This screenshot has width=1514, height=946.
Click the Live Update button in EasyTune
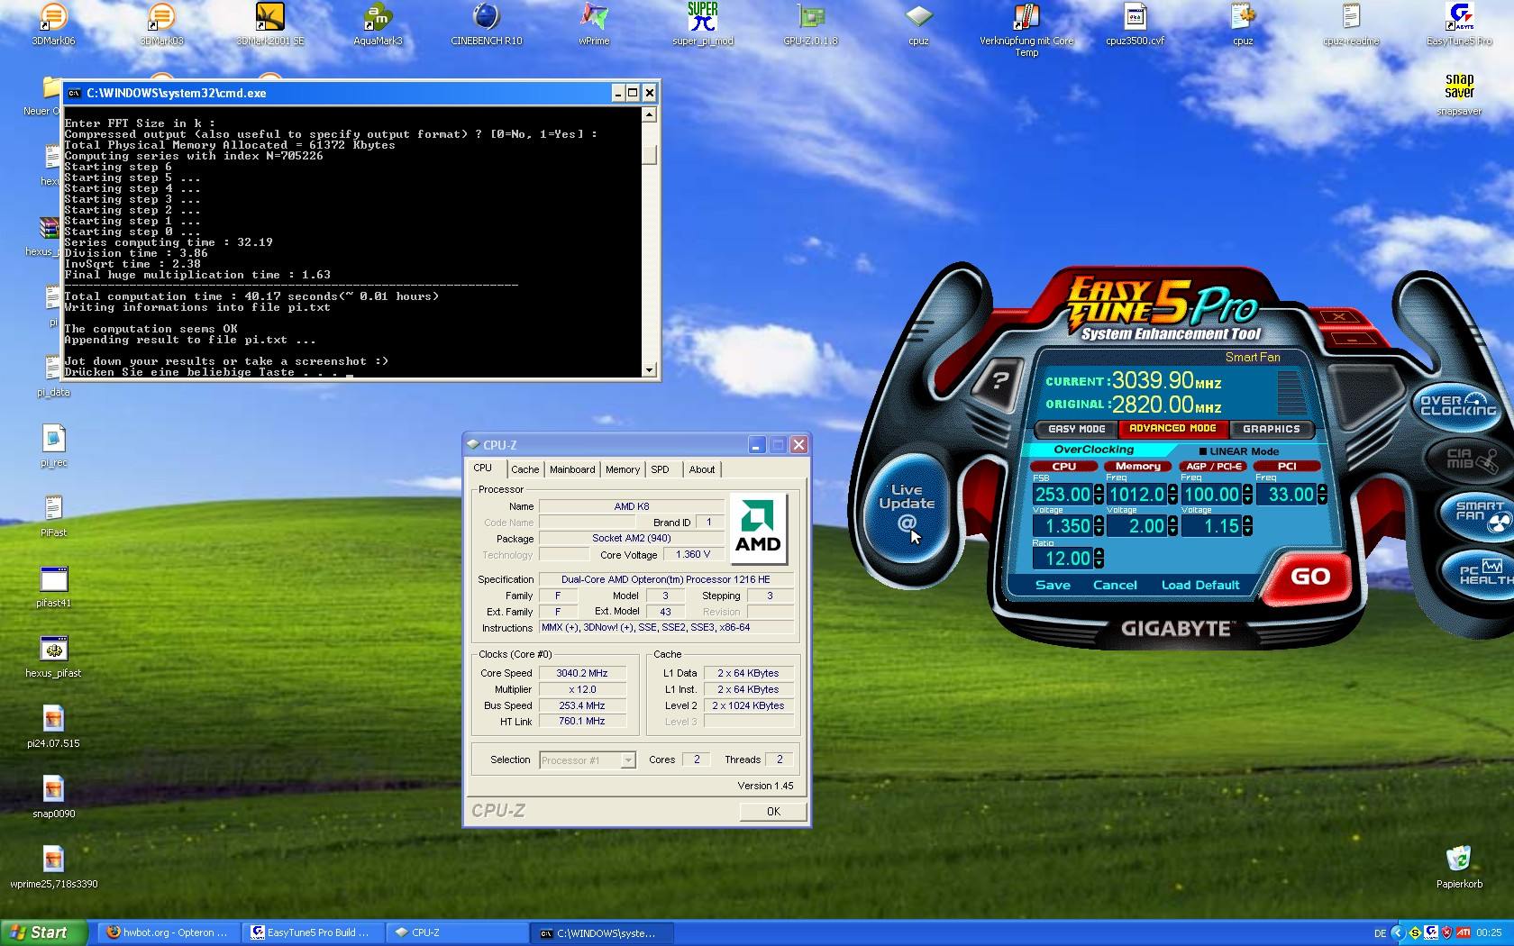[x=907, y=509]
